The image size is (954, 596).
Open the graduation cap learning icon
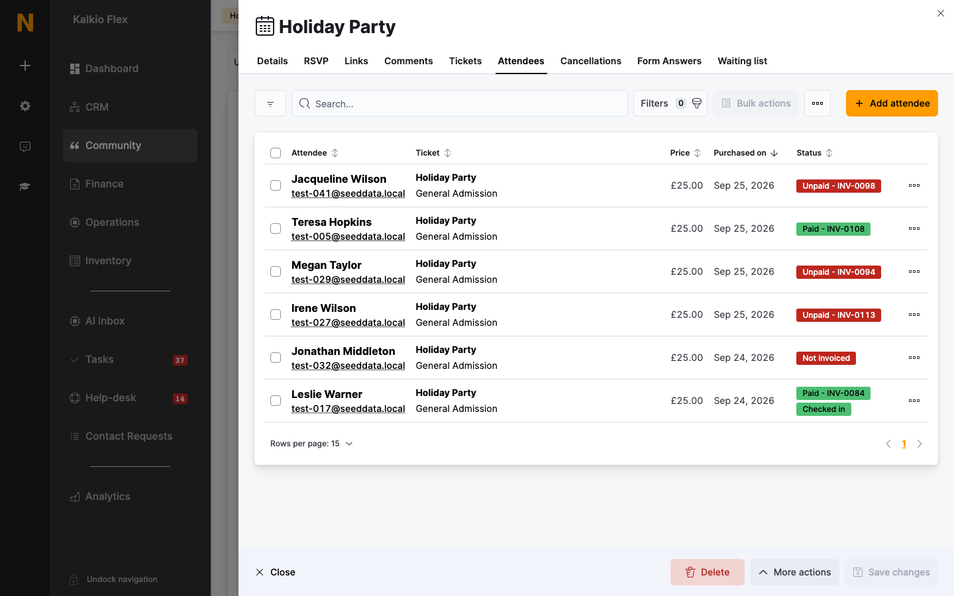click(x=25, y=187)
